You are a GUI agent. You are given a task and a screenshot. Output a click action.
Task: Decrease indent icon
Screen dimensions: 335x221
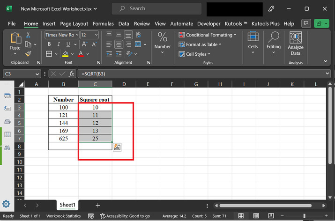(x=109, y=54)
